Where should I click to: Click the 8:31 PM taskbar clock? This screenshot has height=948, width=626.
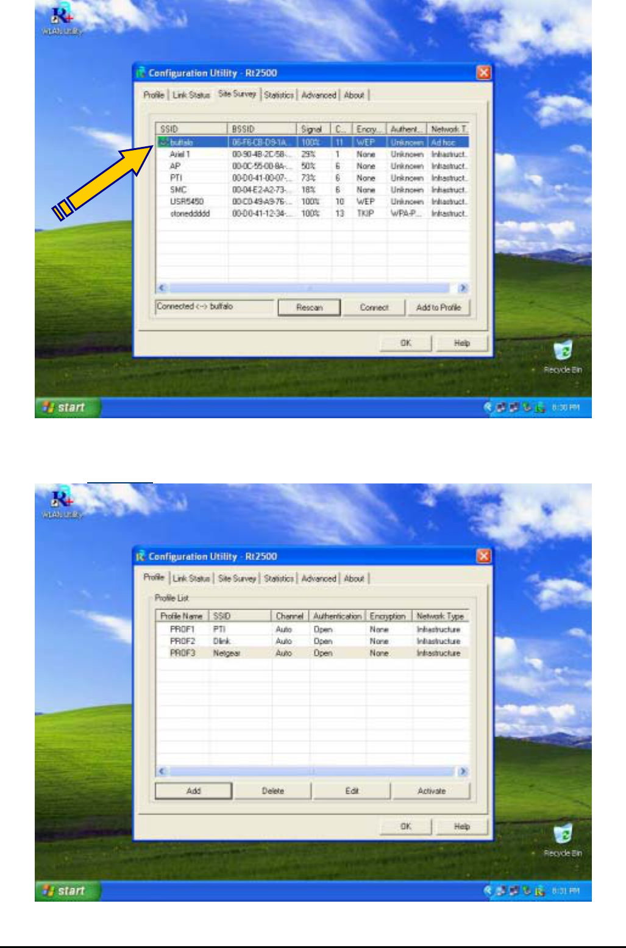pyautogui.click(x=564, y=891)
